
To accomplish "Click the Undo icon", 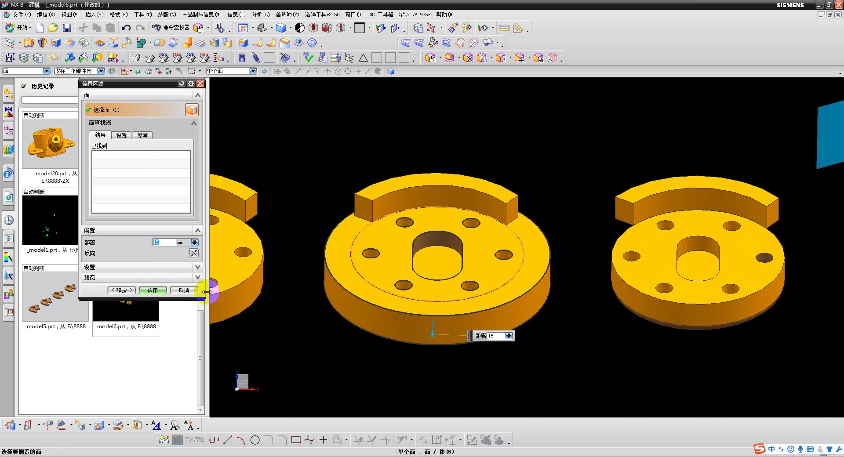I will (x=126, y=28).
